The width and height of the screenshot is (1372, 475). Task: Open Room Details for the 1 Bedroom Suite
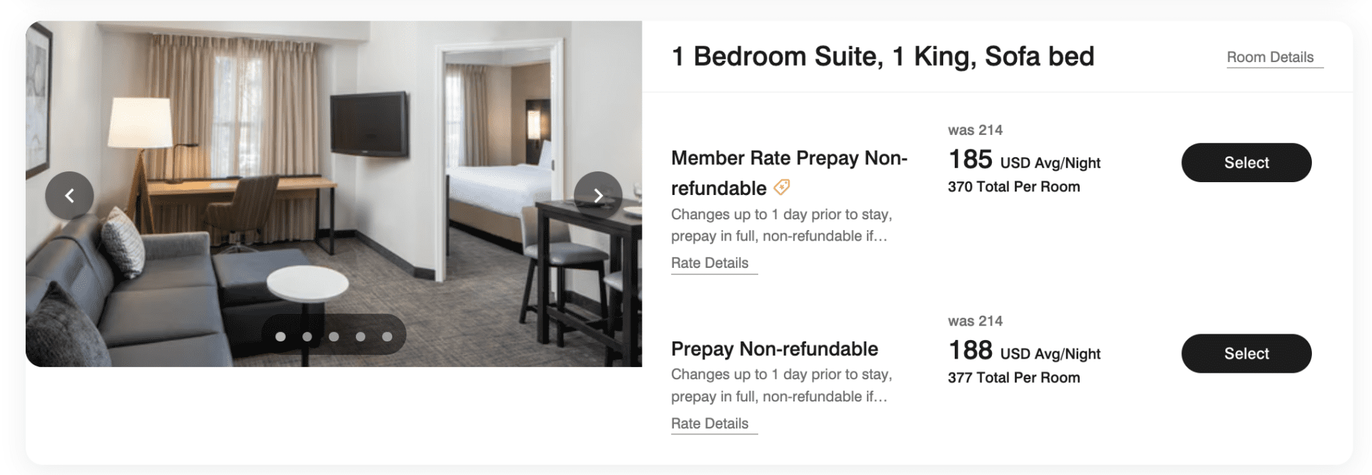tap(1273, 56)
